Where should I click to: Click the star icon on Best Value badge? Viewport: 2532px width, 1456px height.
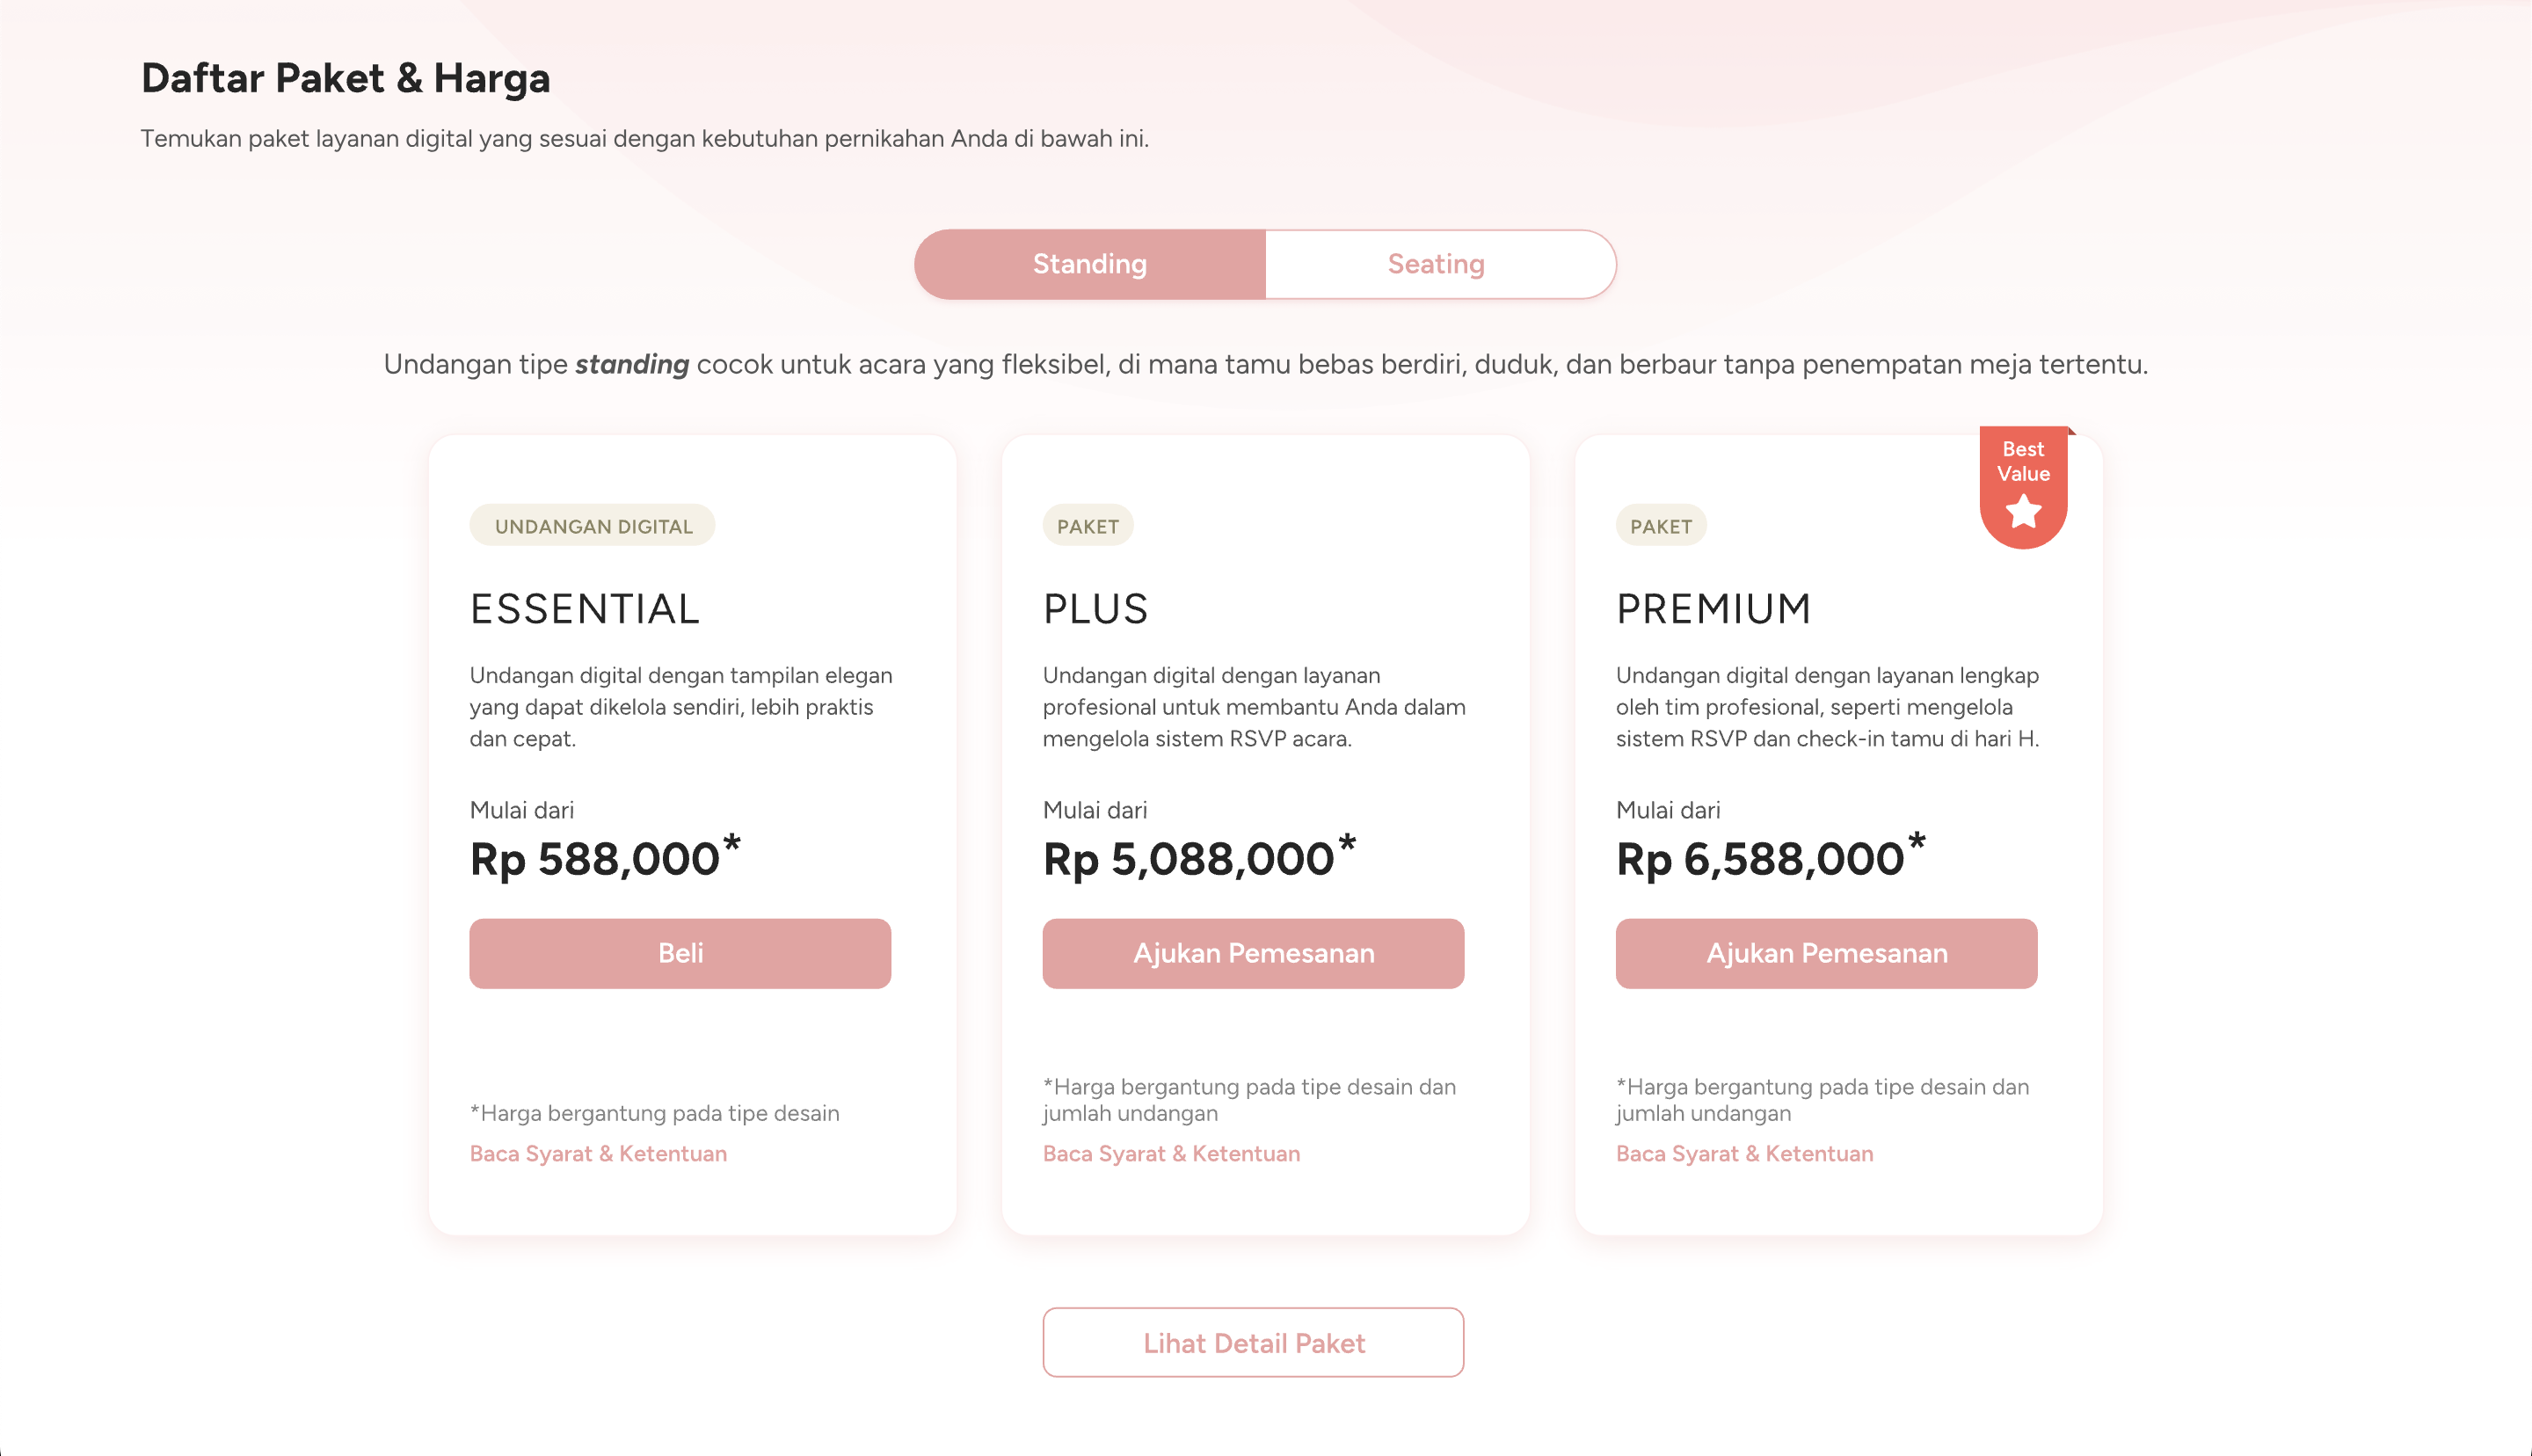[x=2022, y=512]
